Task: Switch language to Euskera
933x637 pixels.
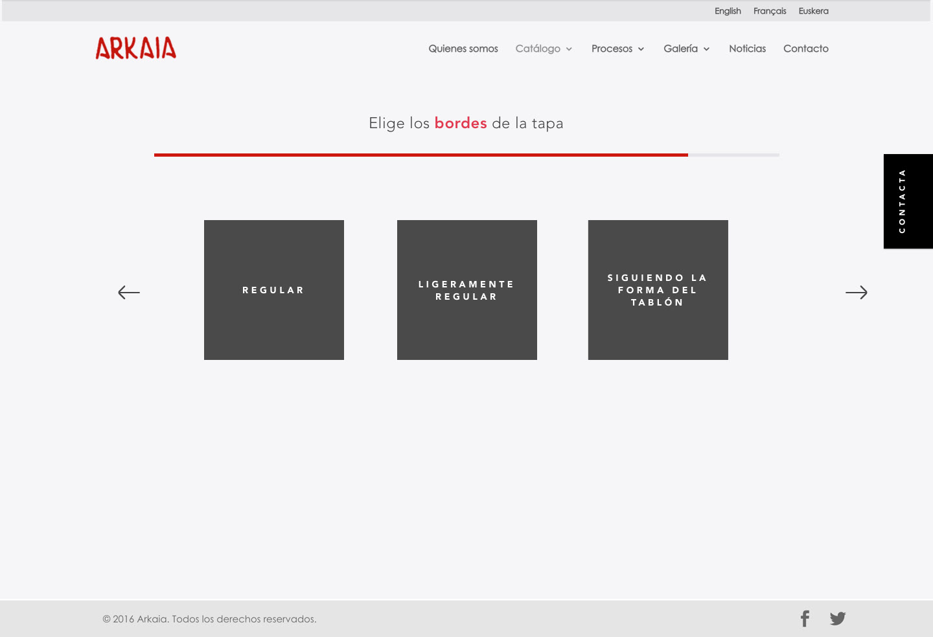Action: pos(813,11)
